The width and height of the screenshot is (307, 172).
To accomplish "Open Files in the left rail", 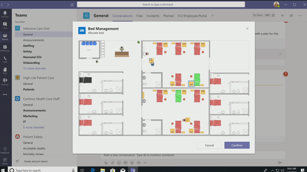I will [x=5, y=71].
